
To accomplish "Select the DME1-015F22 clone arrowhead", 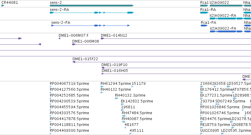I will (74, 62).
